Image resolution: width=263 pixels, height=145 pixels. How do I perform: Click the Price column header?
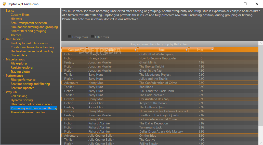[202, 50]
